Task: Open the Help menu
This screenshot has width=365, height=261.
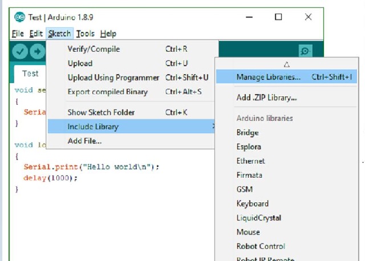Action: [x=108, y=34]
